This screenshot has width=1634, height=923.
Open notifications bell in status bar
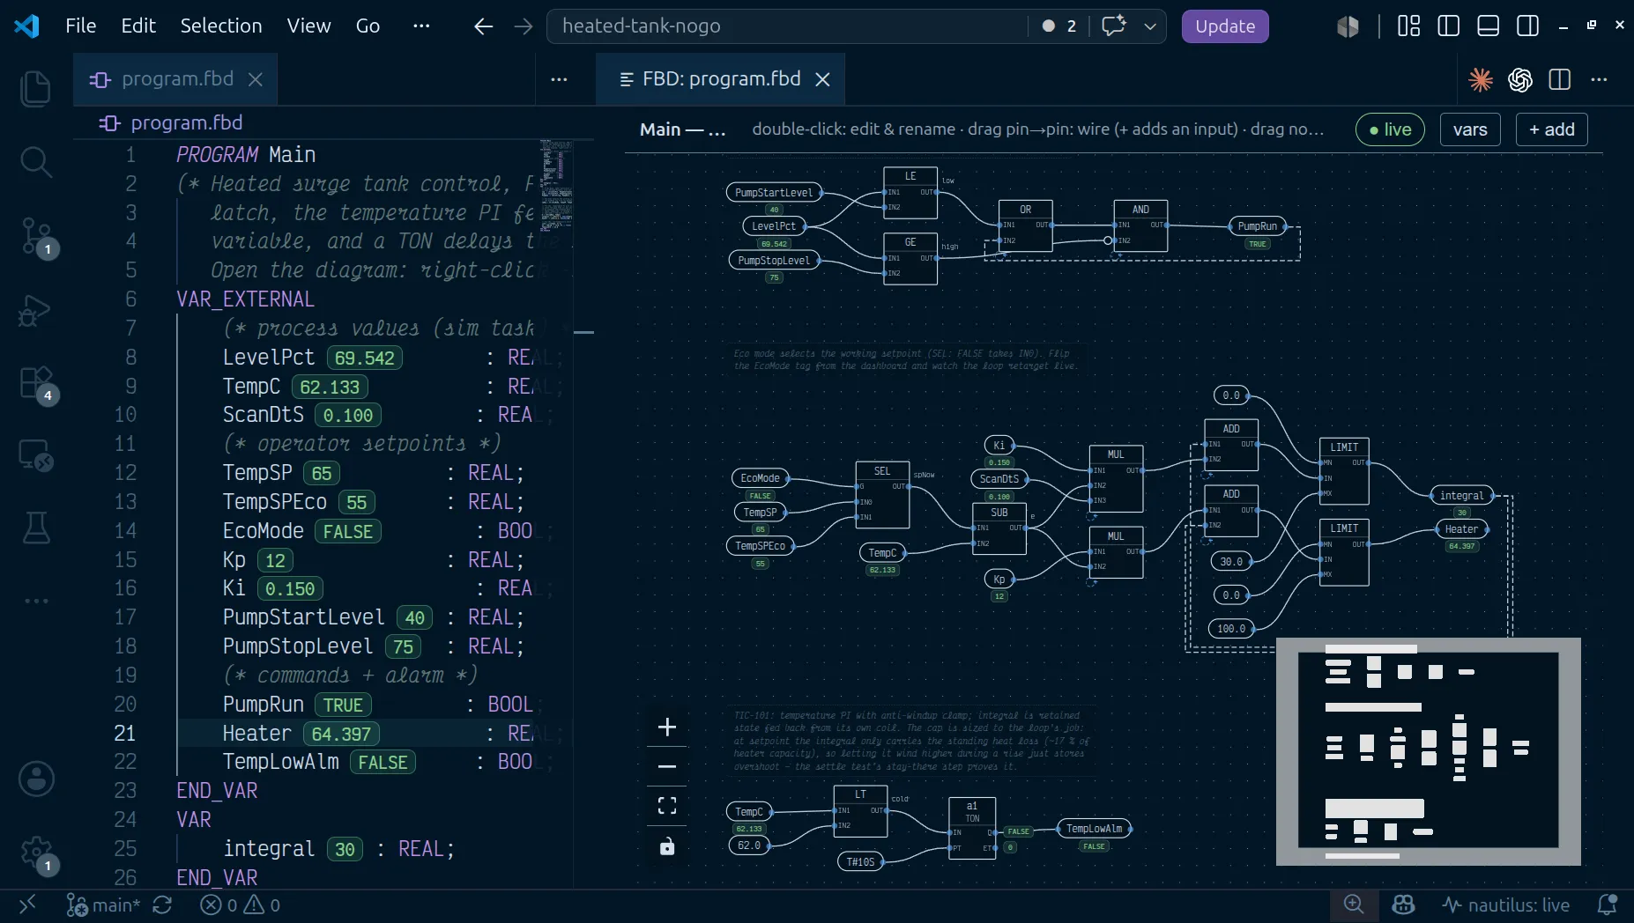click(1607, 905)
